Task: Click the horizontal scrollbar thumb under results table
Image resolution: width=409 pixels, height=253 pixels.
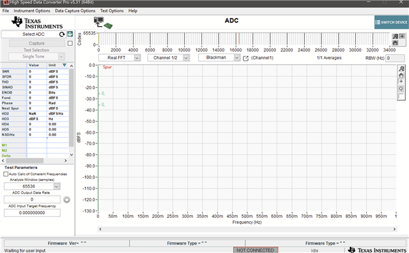Action: click(24, 161)
